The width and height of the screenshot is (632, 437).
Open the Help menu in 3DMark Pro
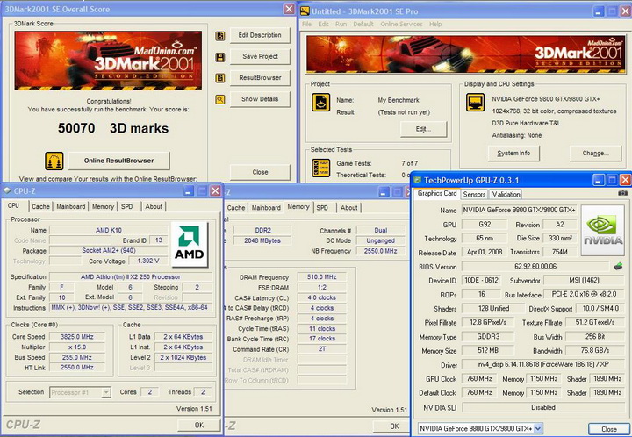(x=435, y=25)
